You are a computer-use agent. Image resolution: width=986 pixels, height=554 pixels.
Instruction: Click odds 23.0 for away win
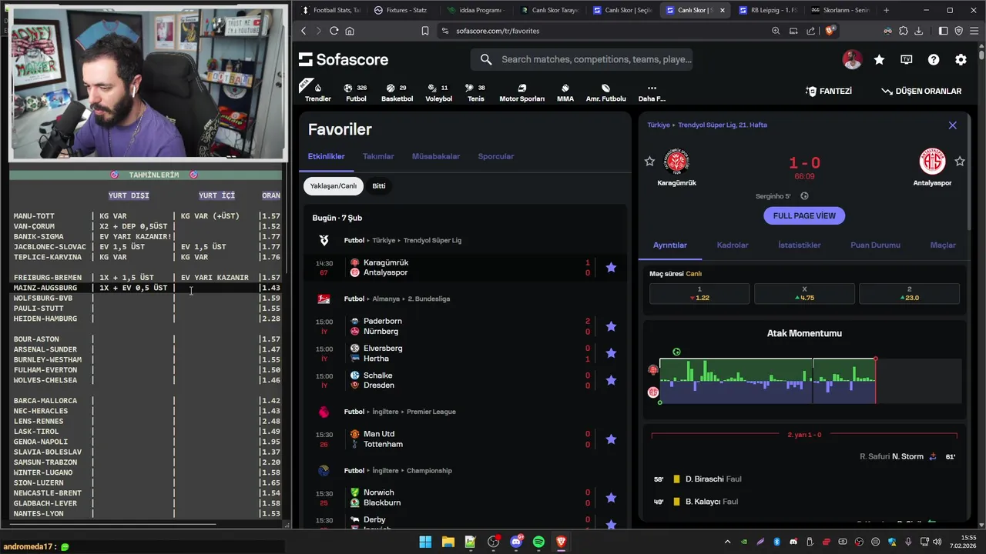point(909,293)
